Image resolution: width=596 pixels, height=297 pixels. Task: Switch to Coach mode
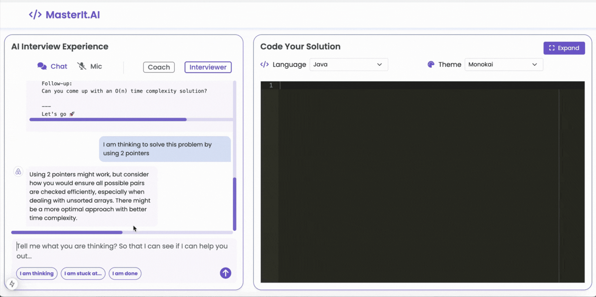(x=159, y=67)
